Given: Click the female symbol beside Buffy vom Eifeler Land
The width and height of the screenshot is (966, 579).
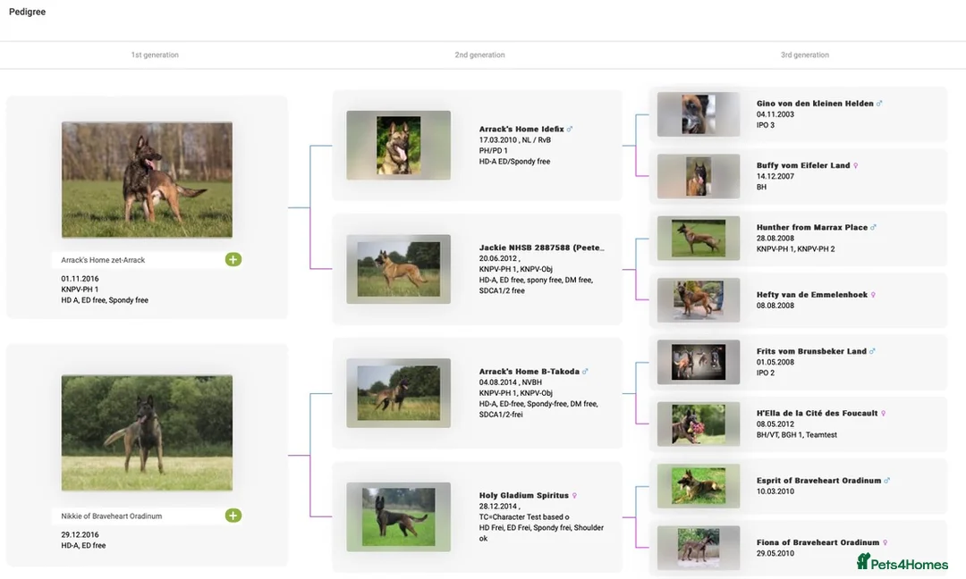Looking at the screenshot, I should pos(856,165).
